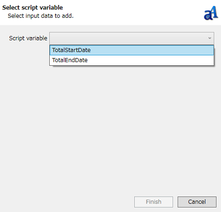This screenshot has height=212, width=221.
Task: Collapse the Script variable dropdown via chevron
Action: click(x=209, y=38)
